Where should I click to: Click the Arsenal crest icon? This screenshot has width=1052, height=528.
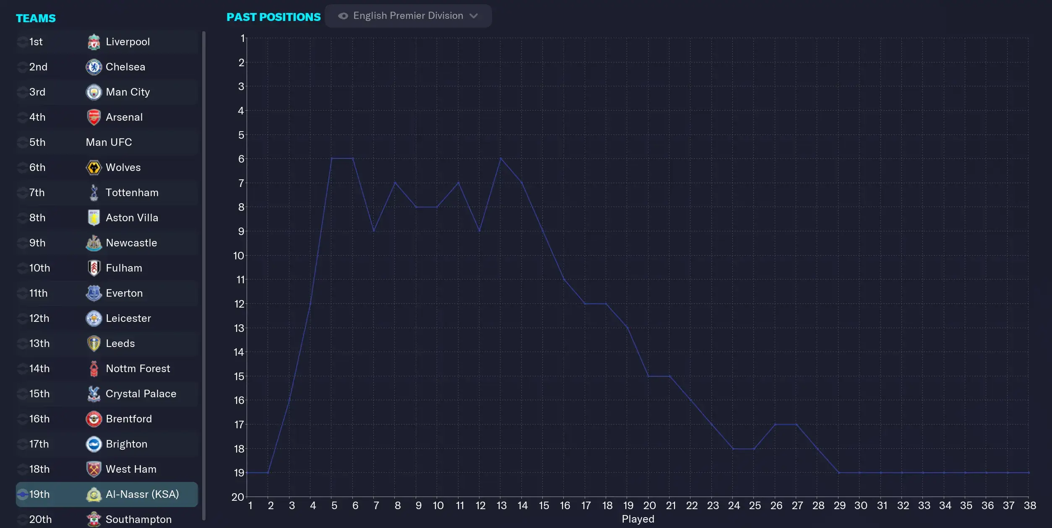click(x=94, y=117)
